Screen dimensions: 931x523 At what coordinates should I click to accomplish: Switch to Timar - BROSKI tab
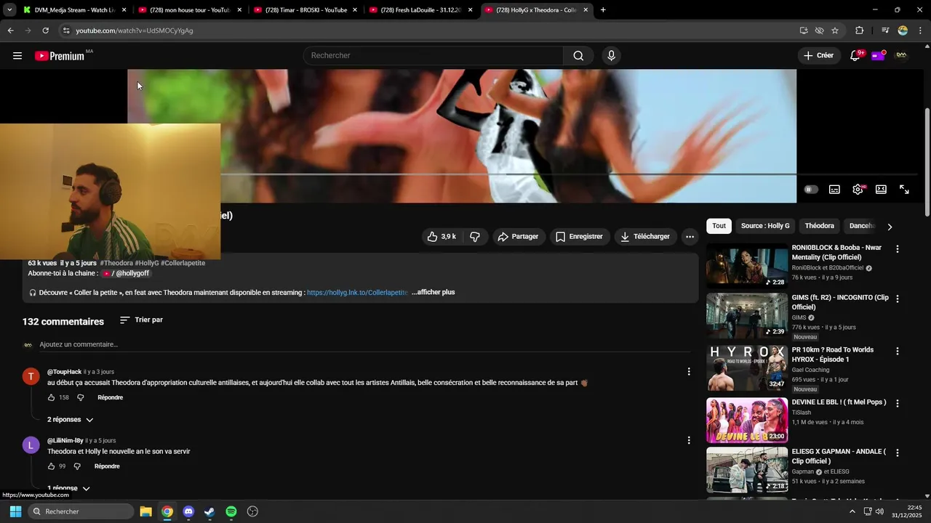[x=305, y=10]
